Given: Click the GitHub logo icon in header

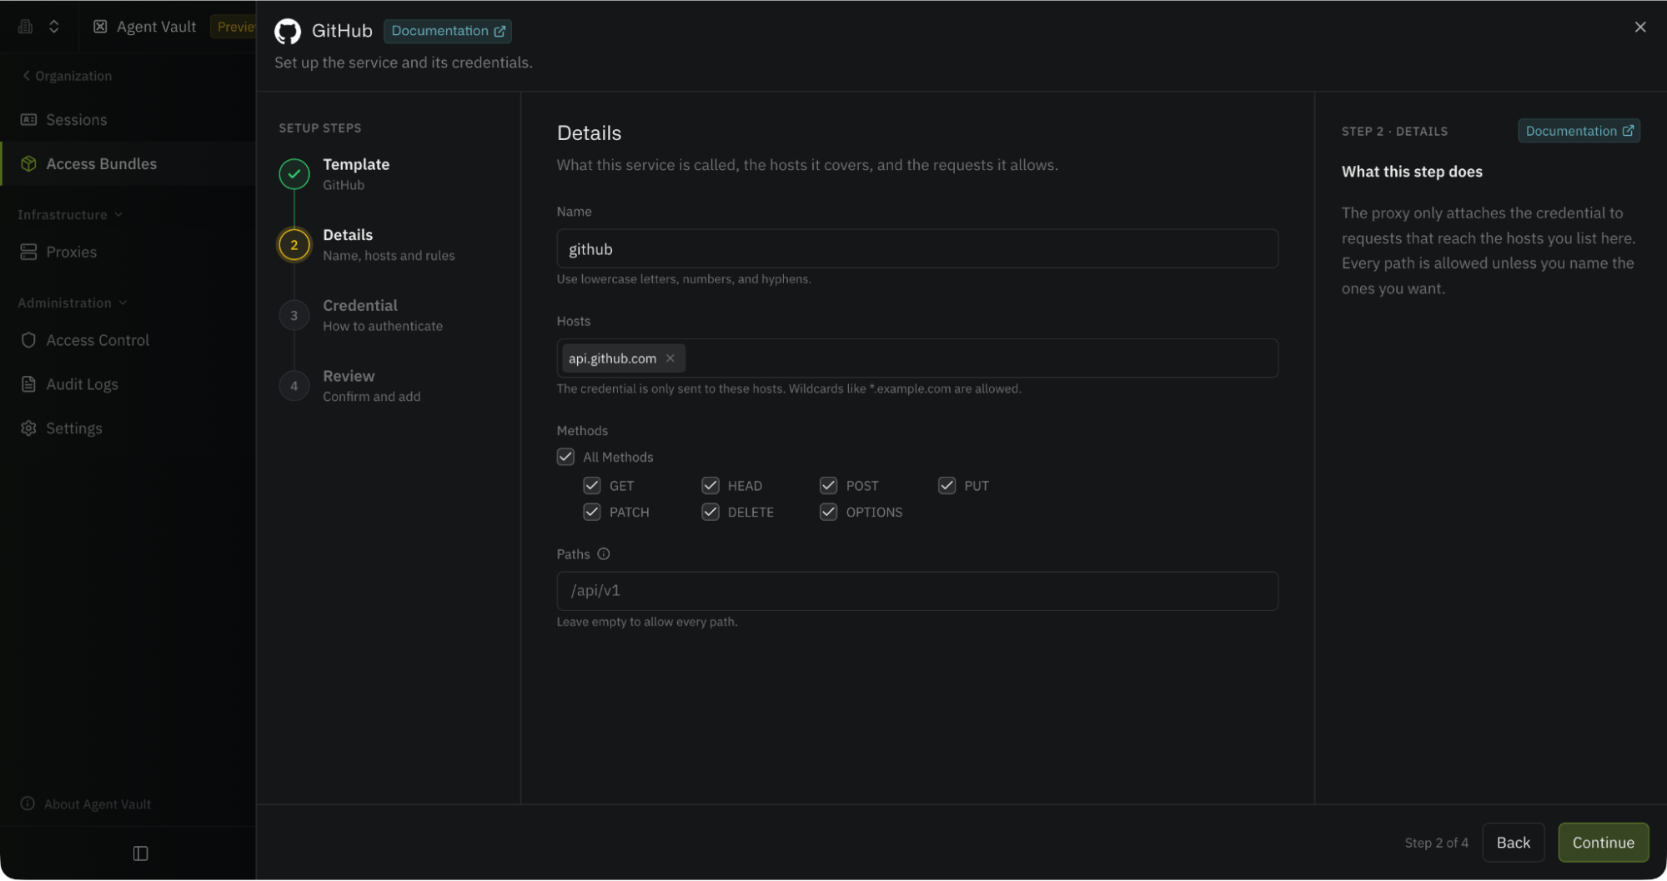Looking at the screenshot, I should [x=288, y=31].
